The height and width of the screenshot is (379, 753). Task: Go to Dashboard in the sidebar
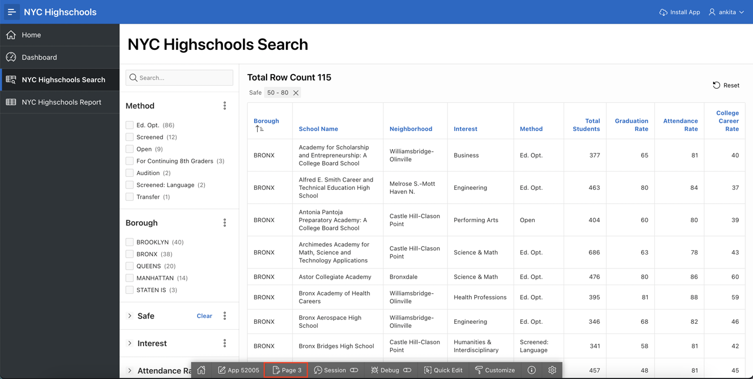point(39,58)
